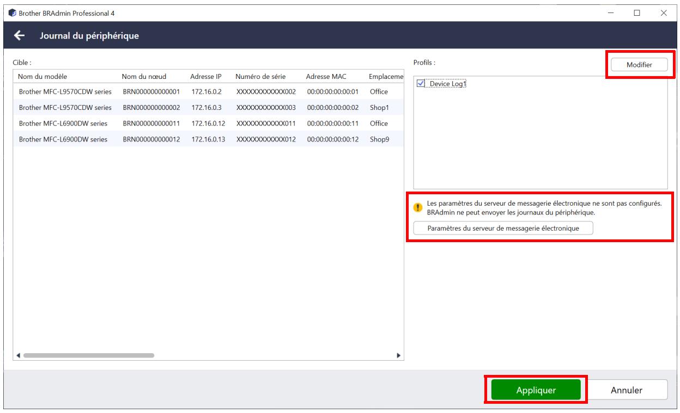The image size is (680, 413).
Task: Click the Modifier button
Action: click(x=639, y=65)
